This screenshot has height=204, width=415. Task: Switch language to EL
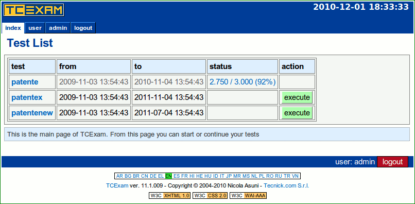pyautogui.click(x=161, y=176)
